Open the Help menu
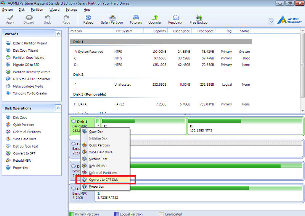 (87, 10)
